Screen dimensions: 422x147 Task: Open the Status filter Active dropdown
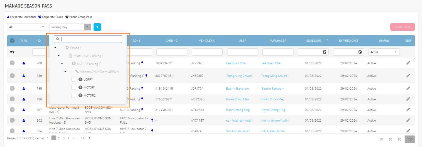383,52
